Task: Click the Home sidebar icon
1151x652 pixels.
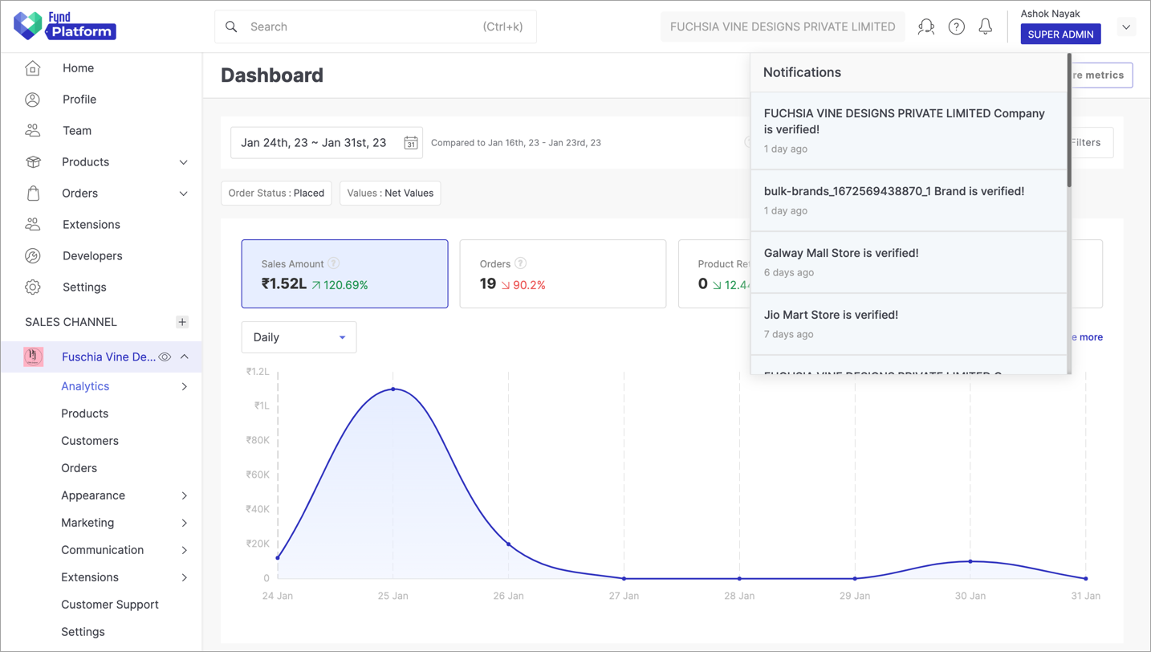Action: pyautogui.click(x=33, y=68)
